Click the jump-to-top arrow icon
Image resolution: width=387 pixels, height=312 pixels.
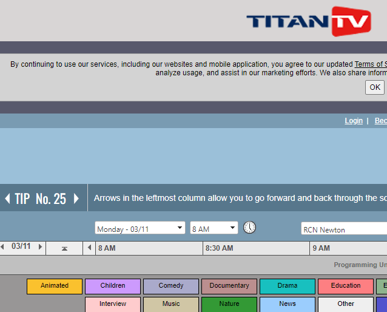coord(64,248)
